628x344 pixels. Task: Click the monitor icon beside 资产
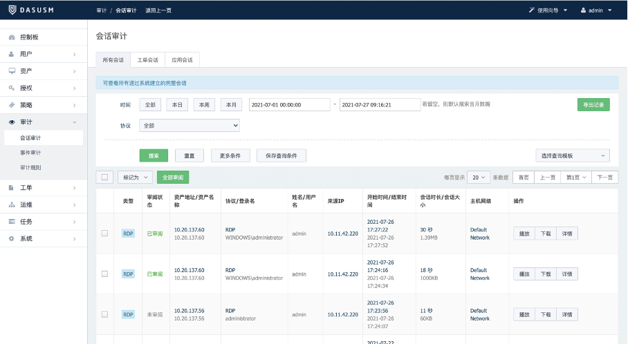(x=12, y=70)
